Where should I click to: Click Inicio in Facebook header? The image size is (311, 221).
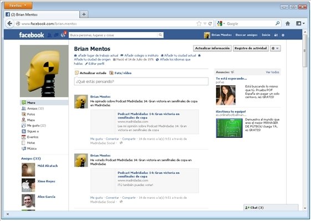click(x=266, y=35)
